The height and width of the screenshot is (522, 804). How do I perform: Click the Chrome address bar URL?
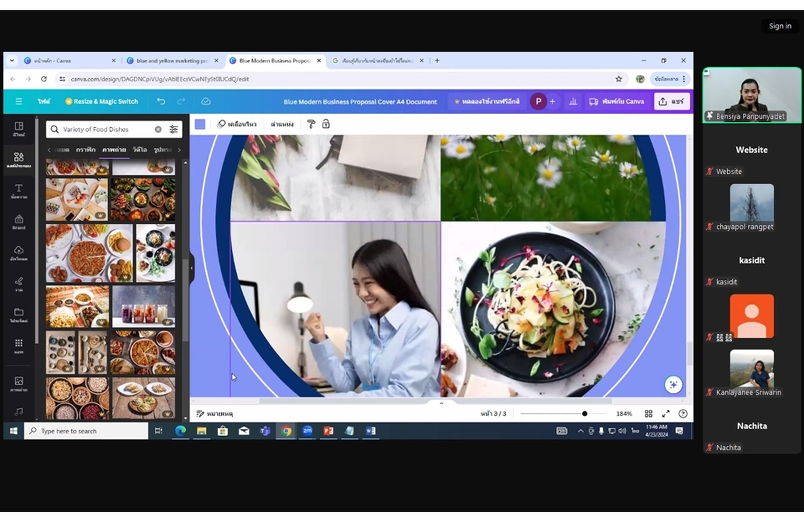(x=160, y=79)
